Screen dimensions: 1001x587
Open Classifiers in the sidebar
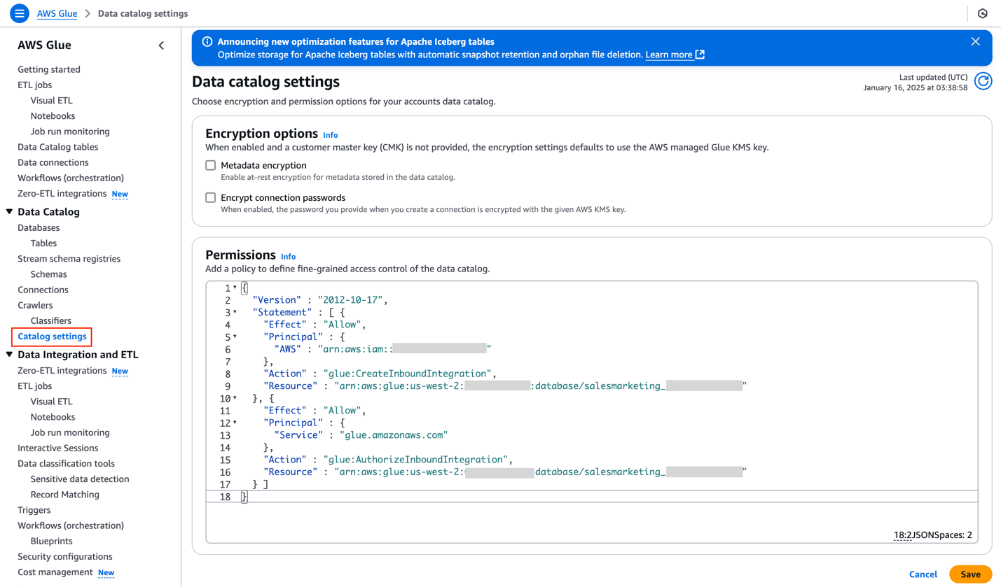coord(51,320)
